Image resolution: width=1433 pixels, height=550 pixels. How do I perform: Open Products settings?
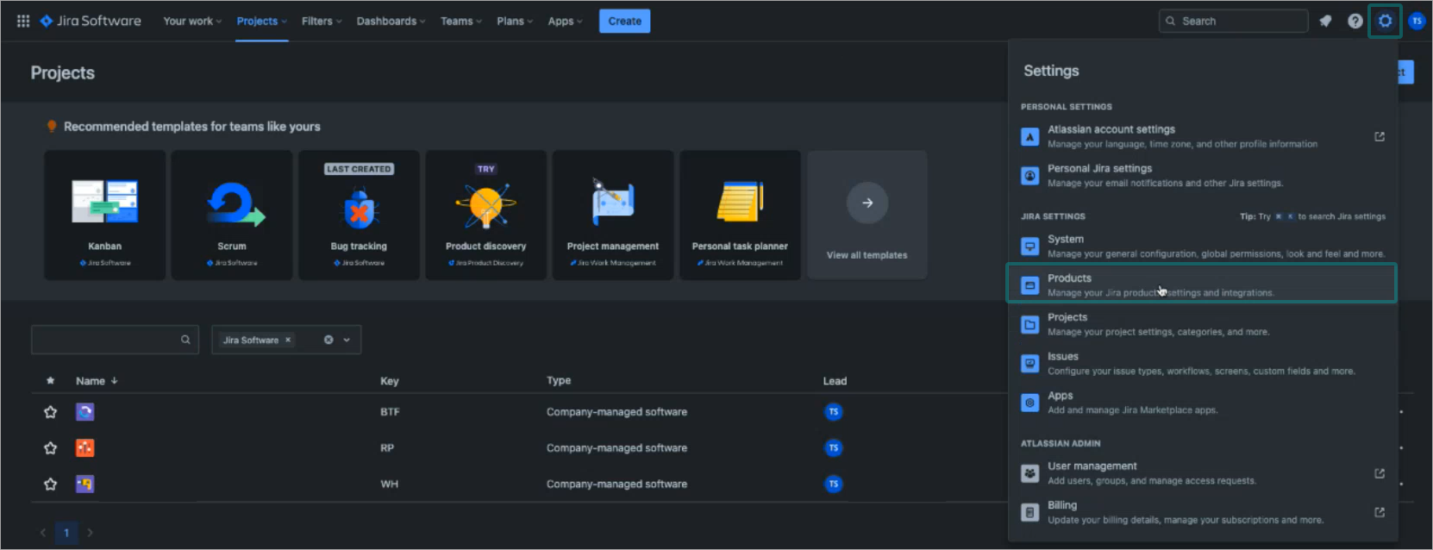pos(1202,284)
